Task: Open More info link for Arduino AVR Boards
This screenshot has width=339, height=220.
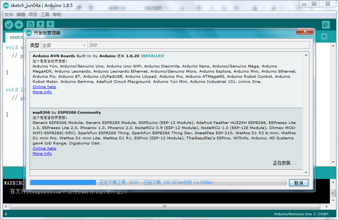Action: [x=42, y=92]
